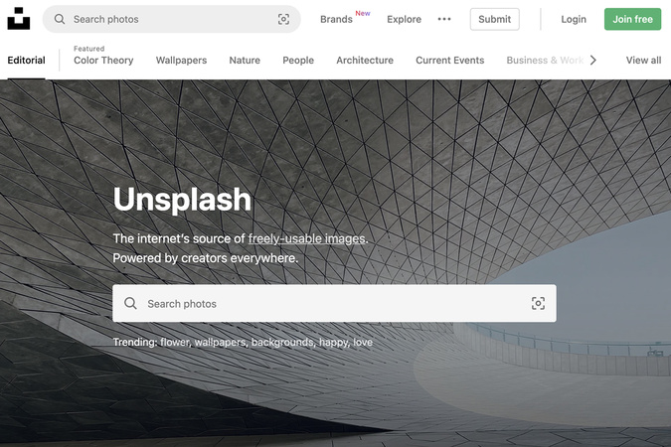671x447 pixels.
Task: Click the hero search magnifier icon
Action: (130, 303)
